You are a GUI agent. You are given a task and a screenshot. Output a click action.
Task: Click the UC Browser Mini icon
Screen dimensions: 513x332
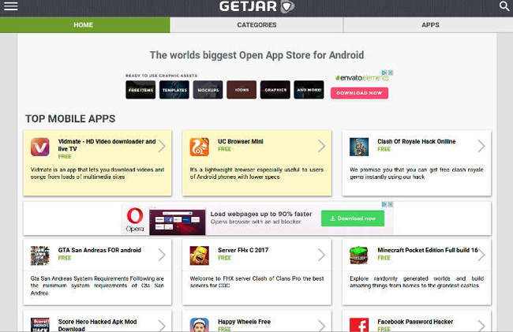tap(199, 147)
